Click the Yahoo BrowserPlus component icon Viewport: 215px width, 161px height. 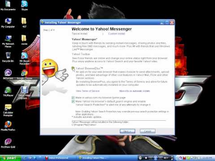pyautogui.click(x=73, y=68)
